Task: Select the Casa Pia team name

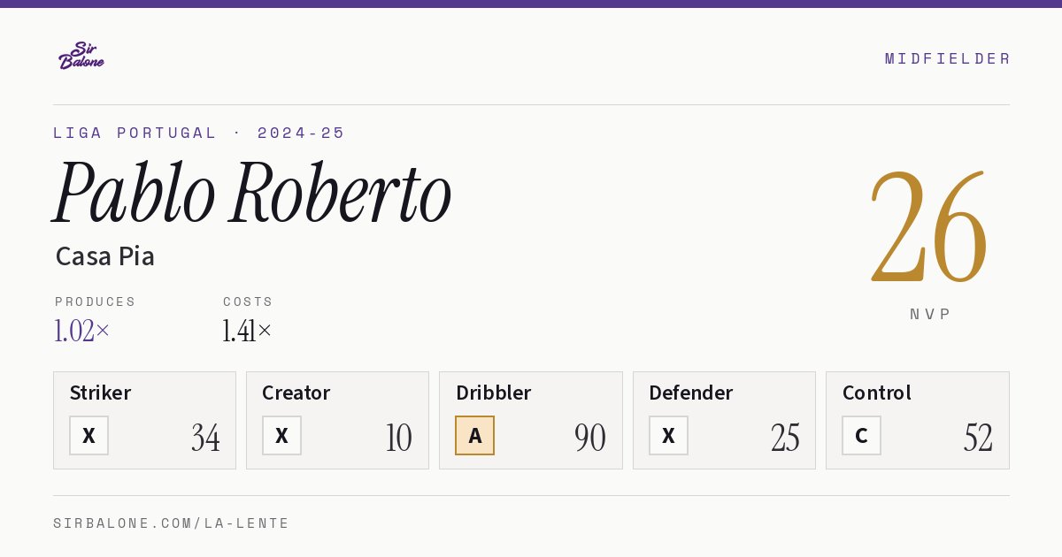Action: pos(105,256)
